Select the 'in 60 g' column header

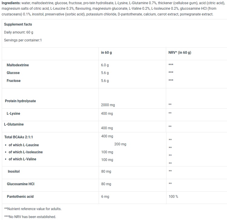point(107,52)
